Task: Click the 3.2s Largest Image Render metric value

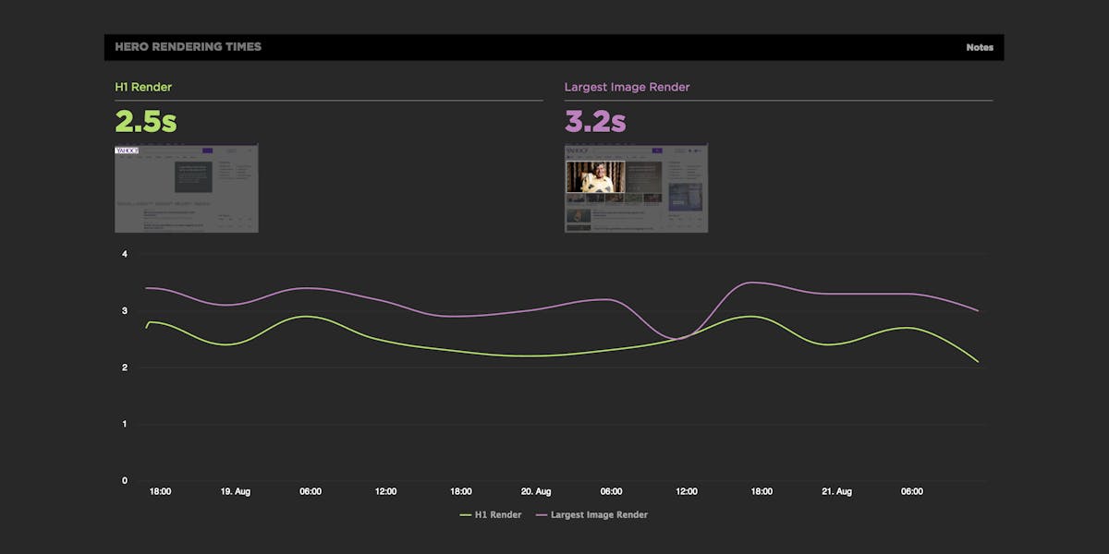Action: (594, 121)
